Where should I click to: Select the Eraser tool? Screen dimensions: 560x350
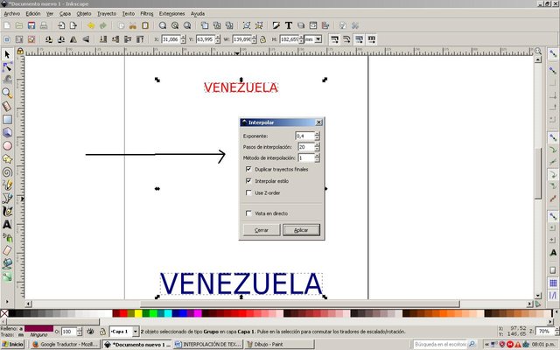(x=7, y=251)
